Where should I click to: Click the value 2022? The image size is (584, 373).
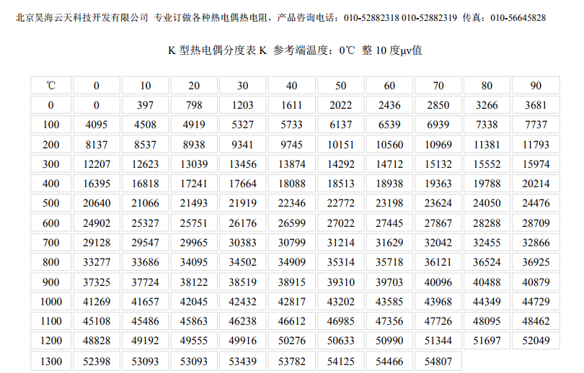pos(340,105)
